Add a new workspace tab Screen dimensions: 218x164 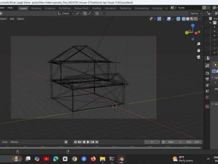[x=166, y=8]
